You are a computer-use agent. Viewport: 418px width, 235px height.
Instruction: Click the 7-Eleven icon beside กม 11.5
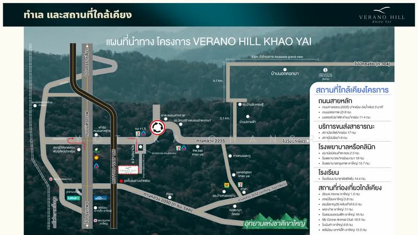tap(138, 134)
